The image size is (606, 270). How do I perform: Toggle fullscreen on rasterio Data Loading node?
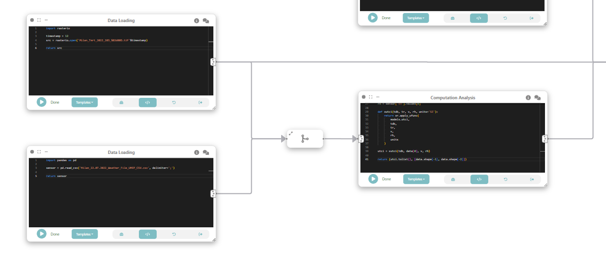39,20
